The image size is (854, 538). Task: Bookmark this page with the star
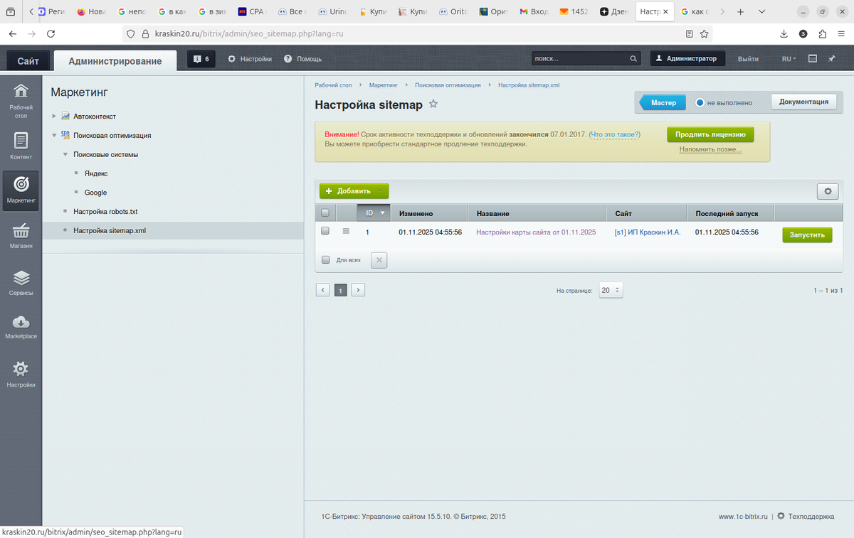tap(704, 33)
